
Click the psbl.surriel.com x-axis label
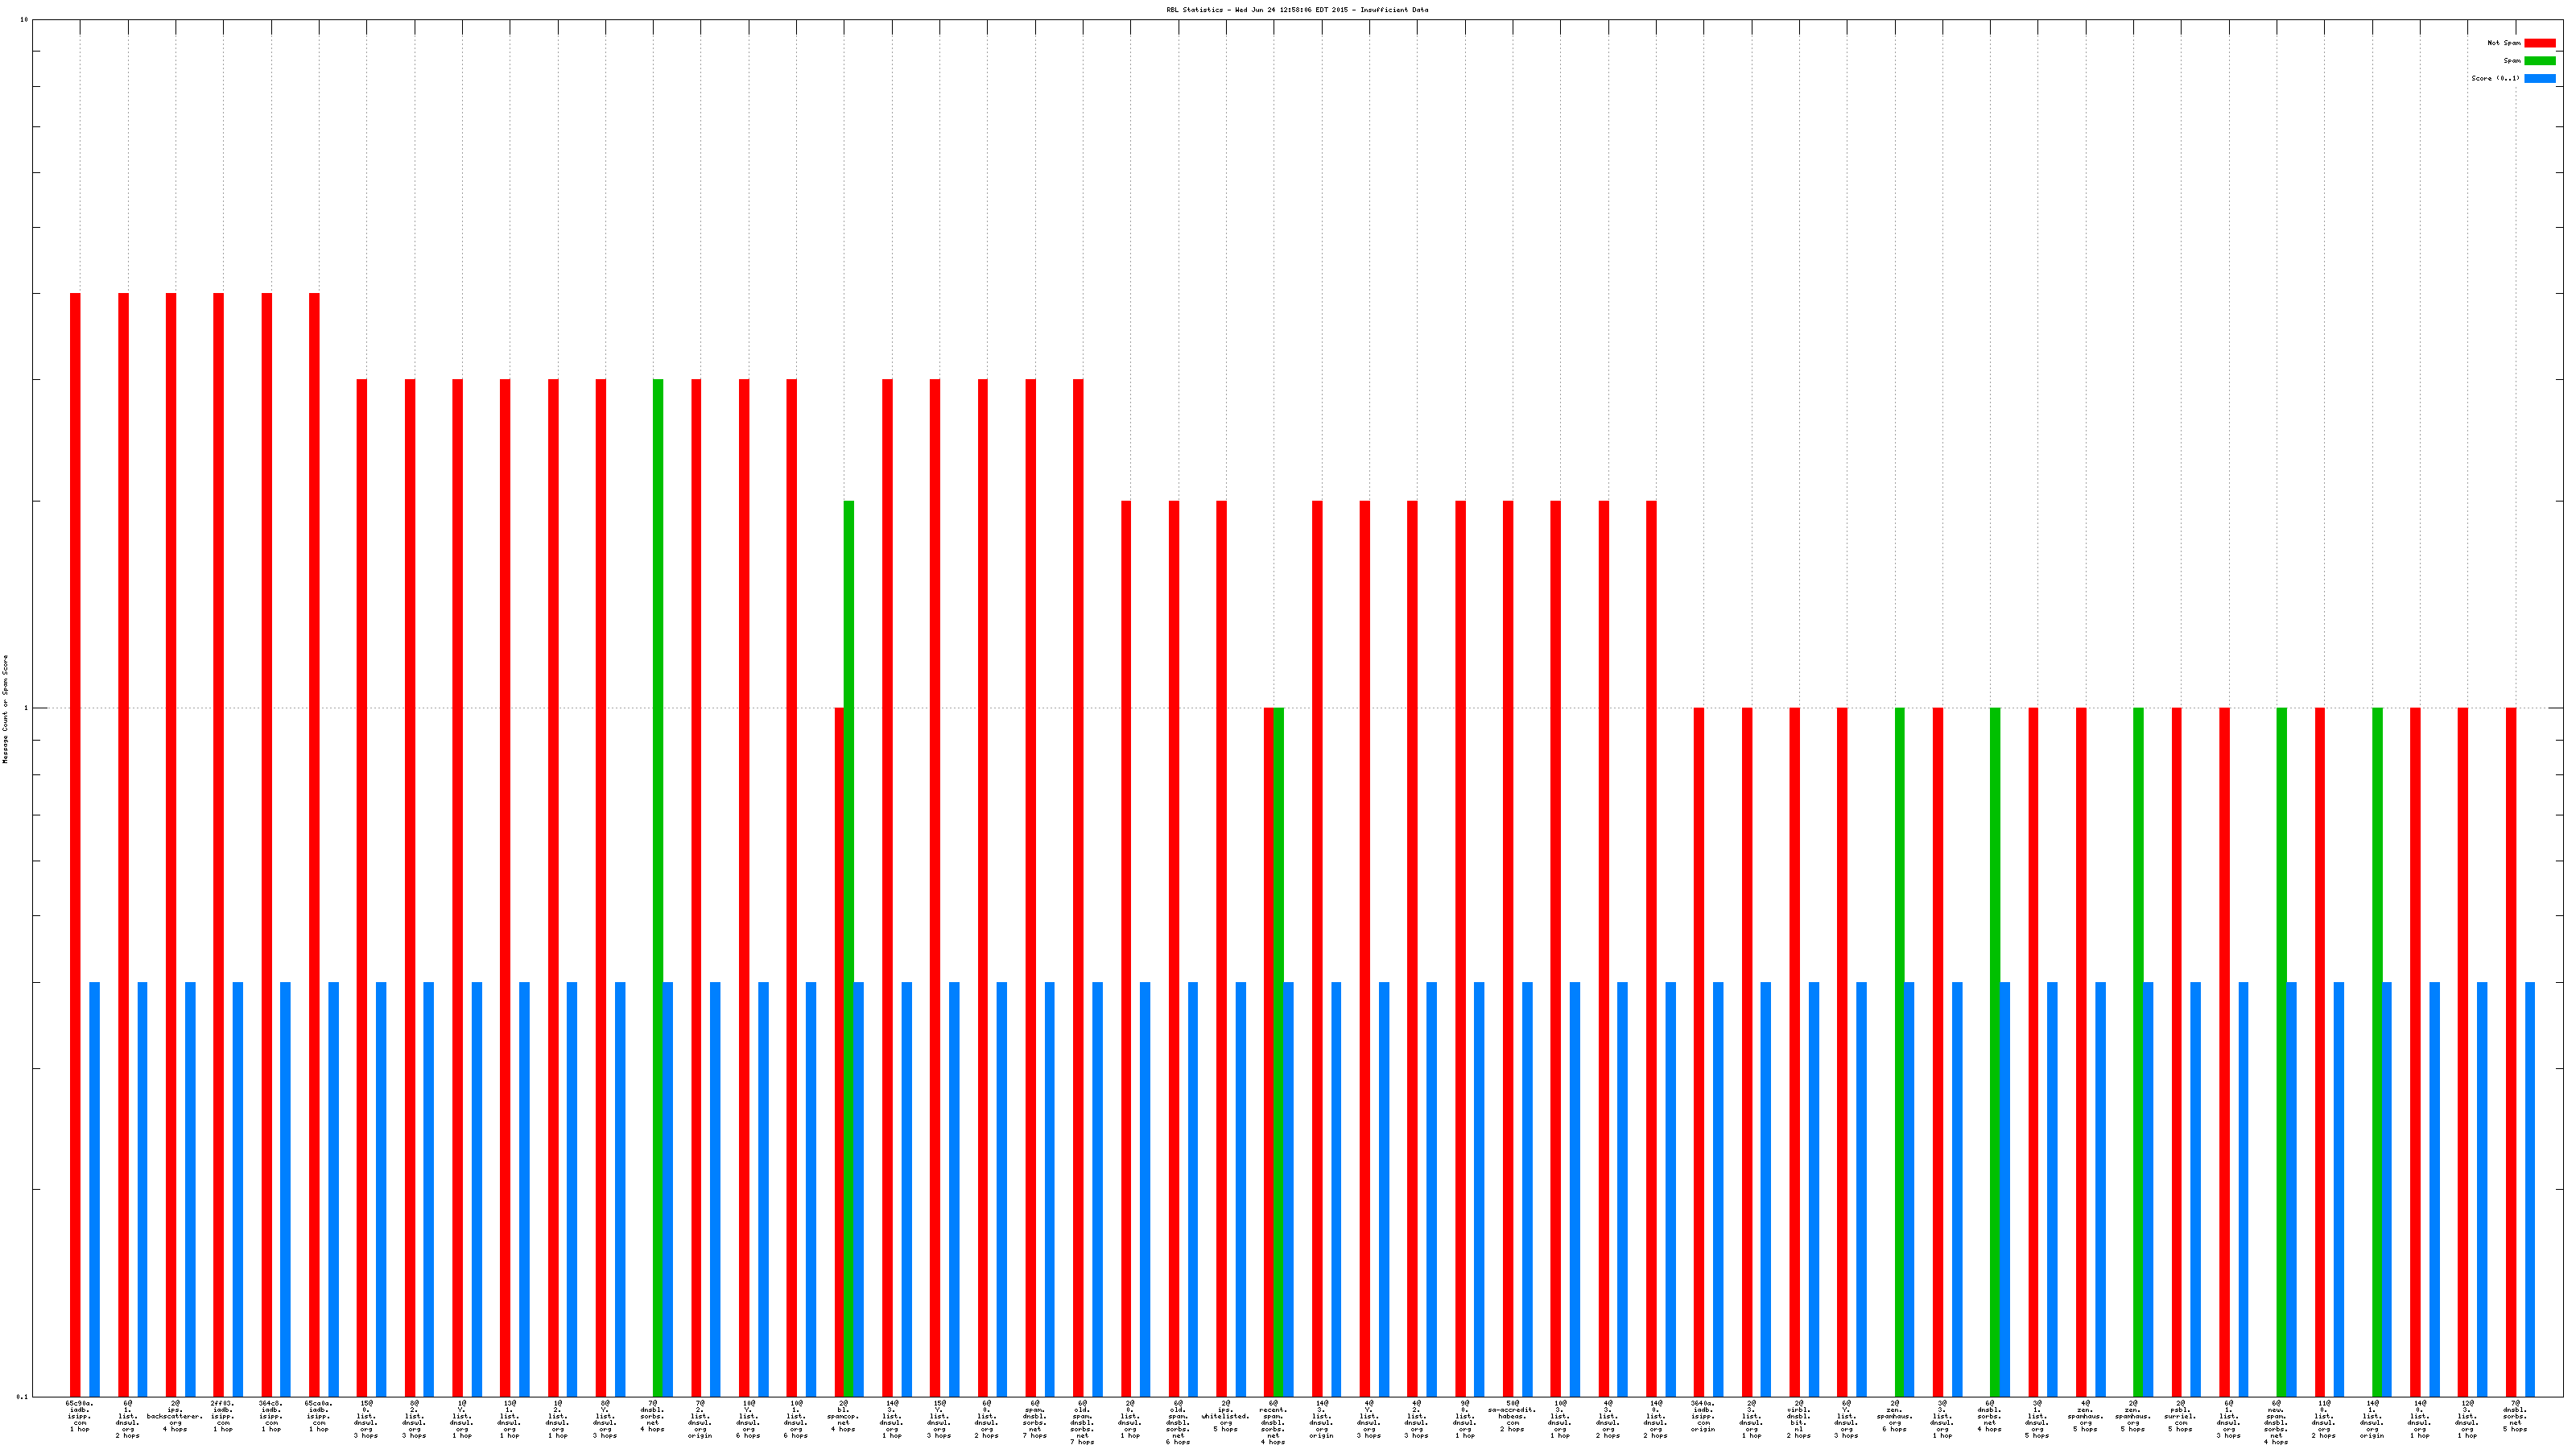(2180, 1416)
